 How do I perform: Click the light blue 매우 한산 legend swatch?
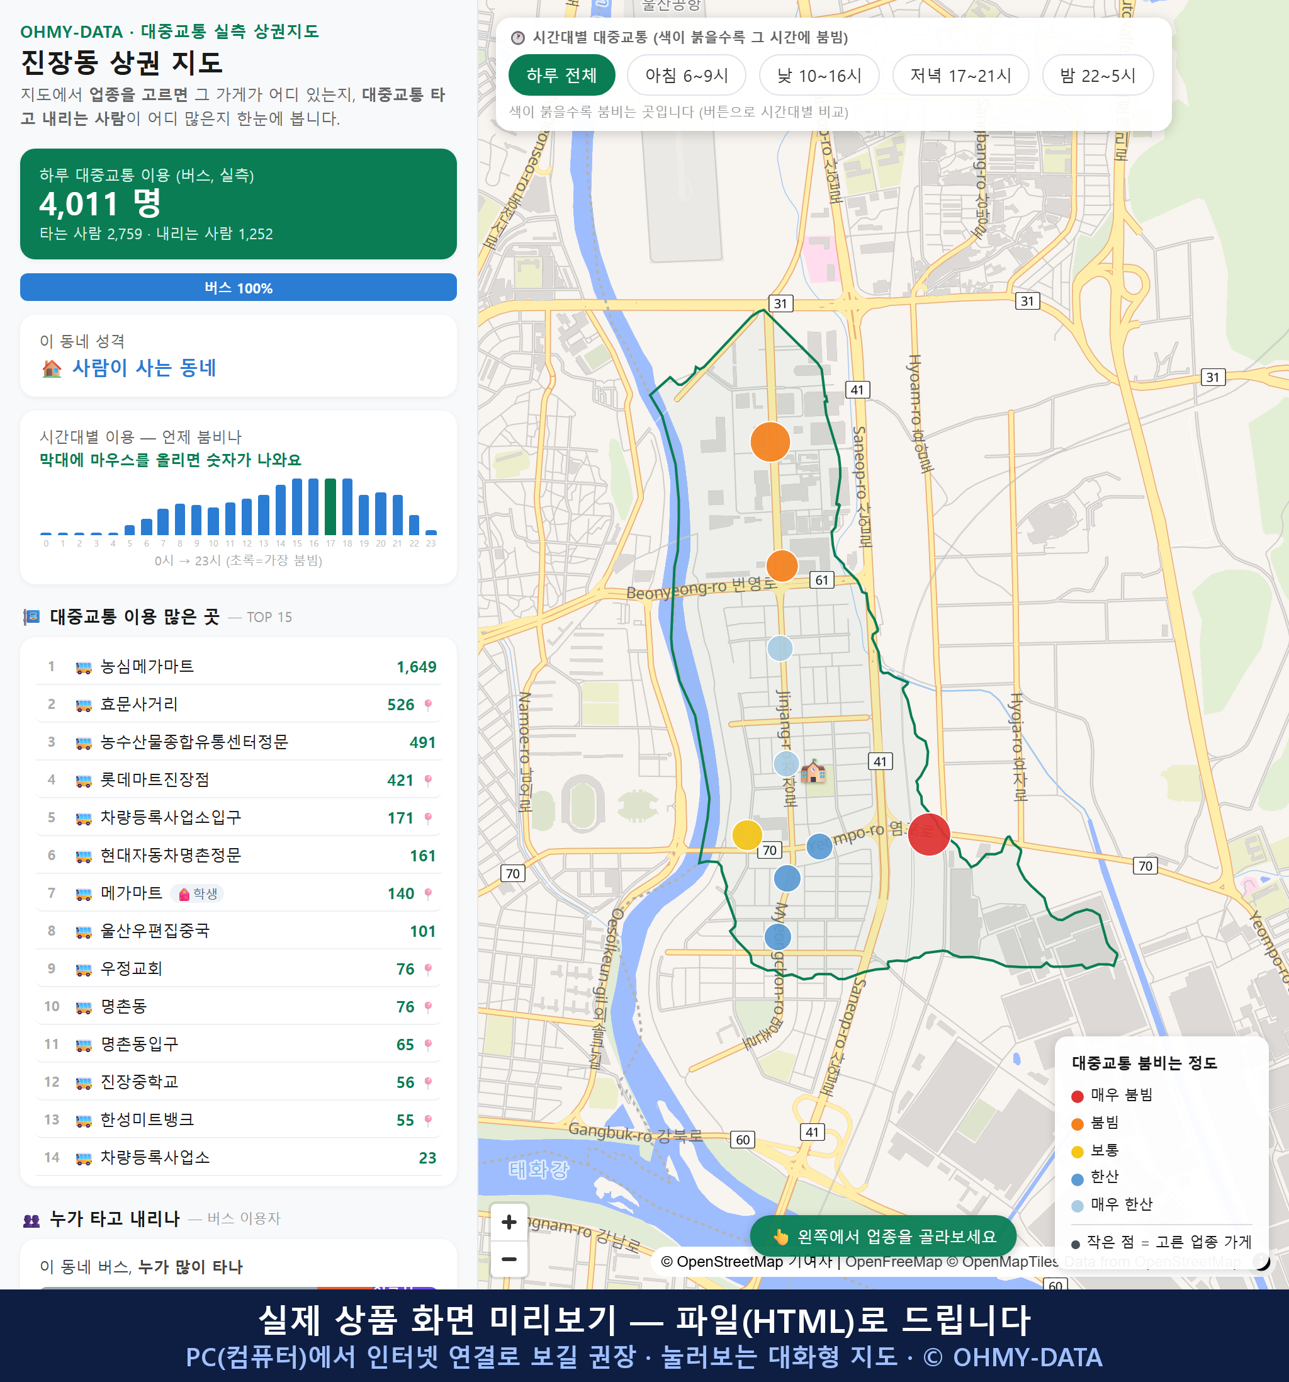[1077, 1206]
